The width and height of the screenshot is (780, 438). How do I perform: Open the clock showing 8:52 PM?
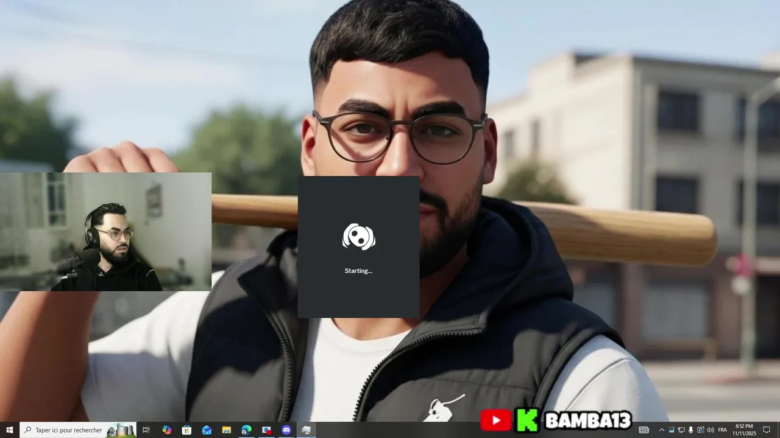(744, 430)
